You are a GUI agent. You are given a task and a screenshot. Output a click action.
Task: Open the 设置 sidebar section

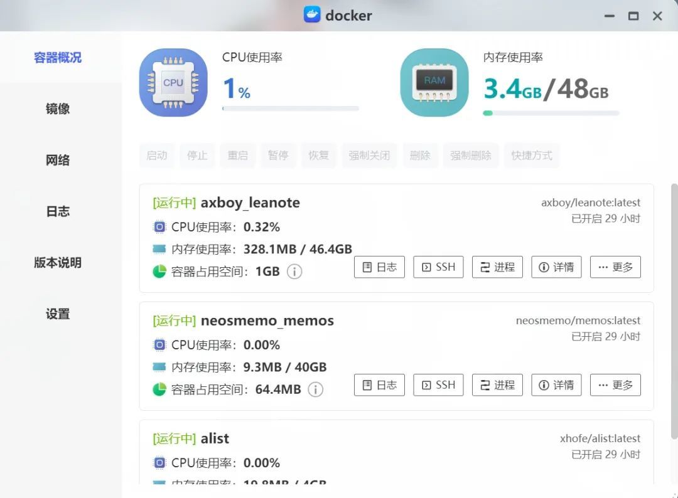[x=58, y=314]
